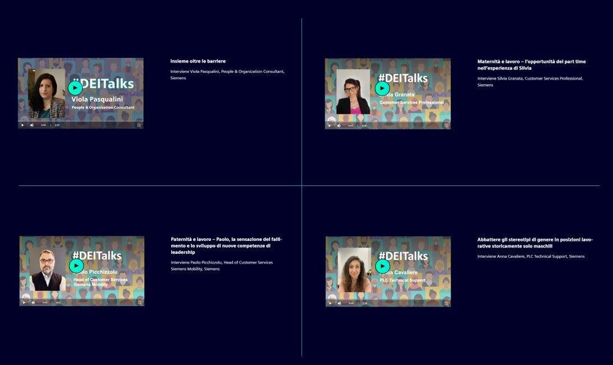The image size is (613, 365).
Task: Open Paolo Picchizzolu video in fullscreen
Action: 140,303
